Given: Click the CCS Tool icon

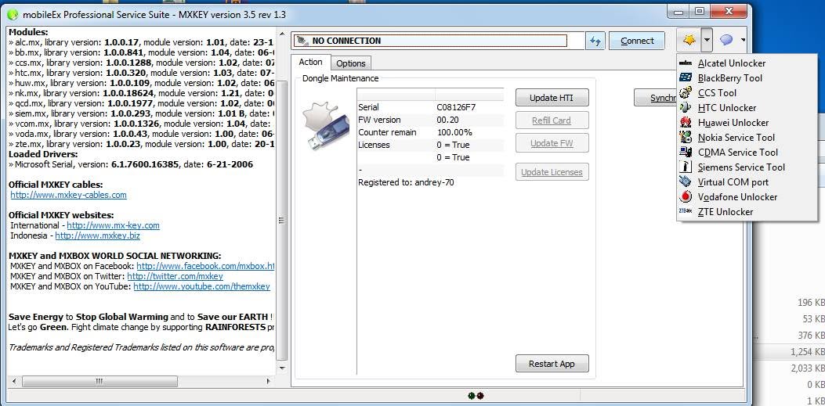Looking at the screenshot, I should tap(686, 93).
